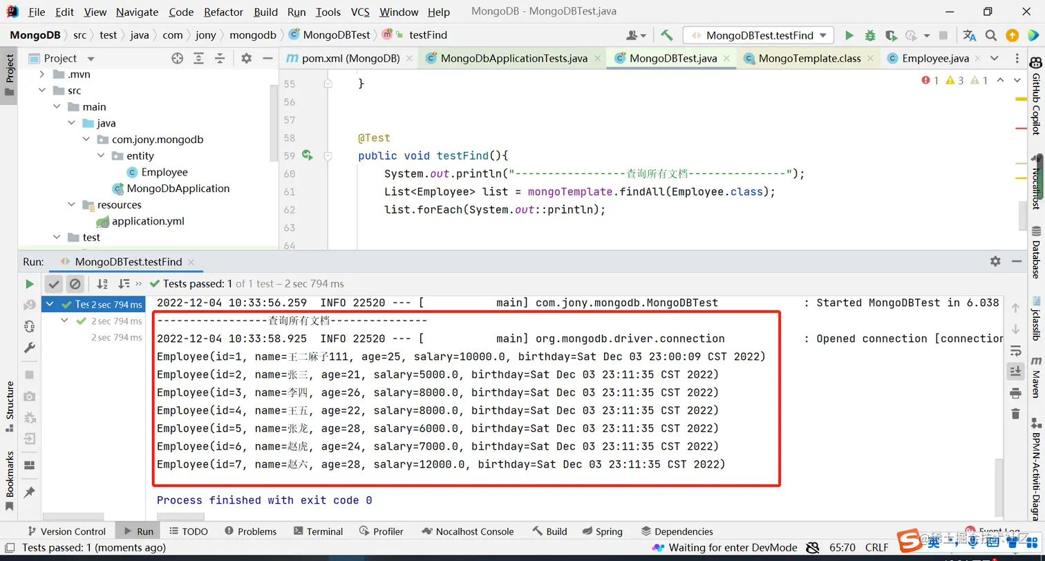Image resolution: width=1045 pixels, height=561 pixels.
Task: Collapse the resources folder
Action: [71, 205]
